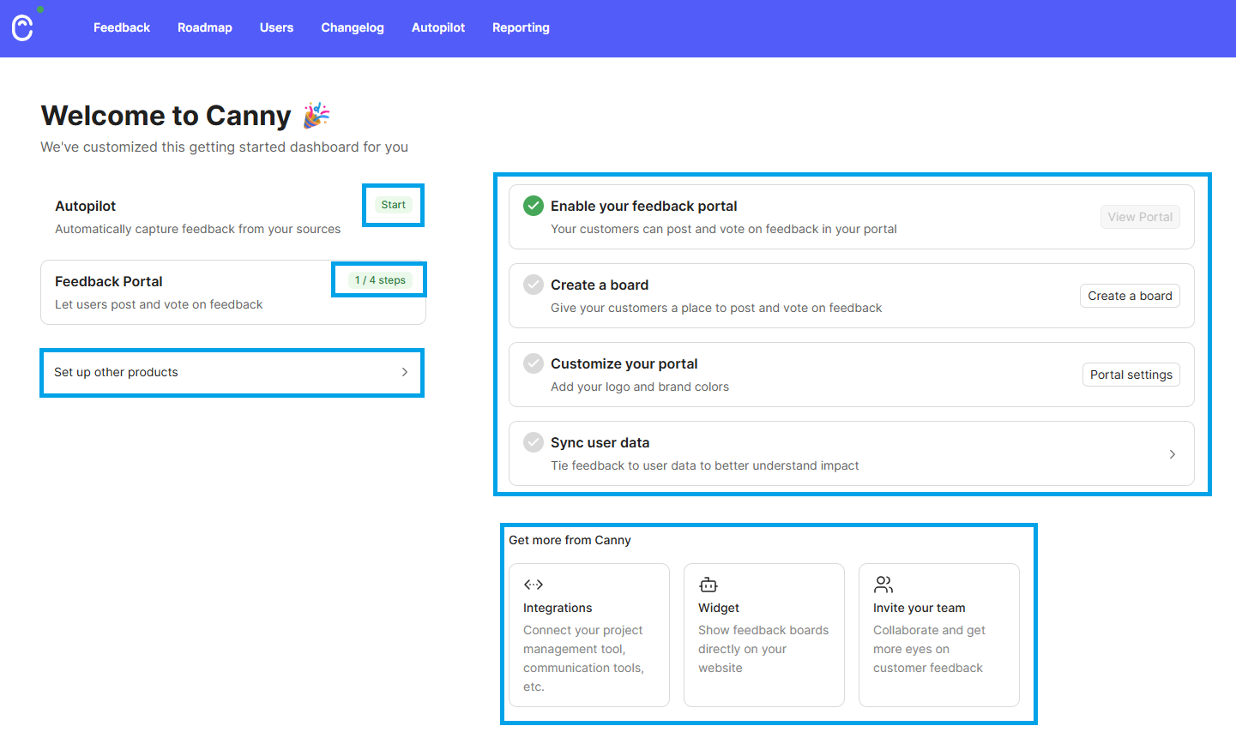Image resolution: width=1236 pixels, height=732 pixels.
Task: Click the Widget robot icon
Action: [708, 585]
